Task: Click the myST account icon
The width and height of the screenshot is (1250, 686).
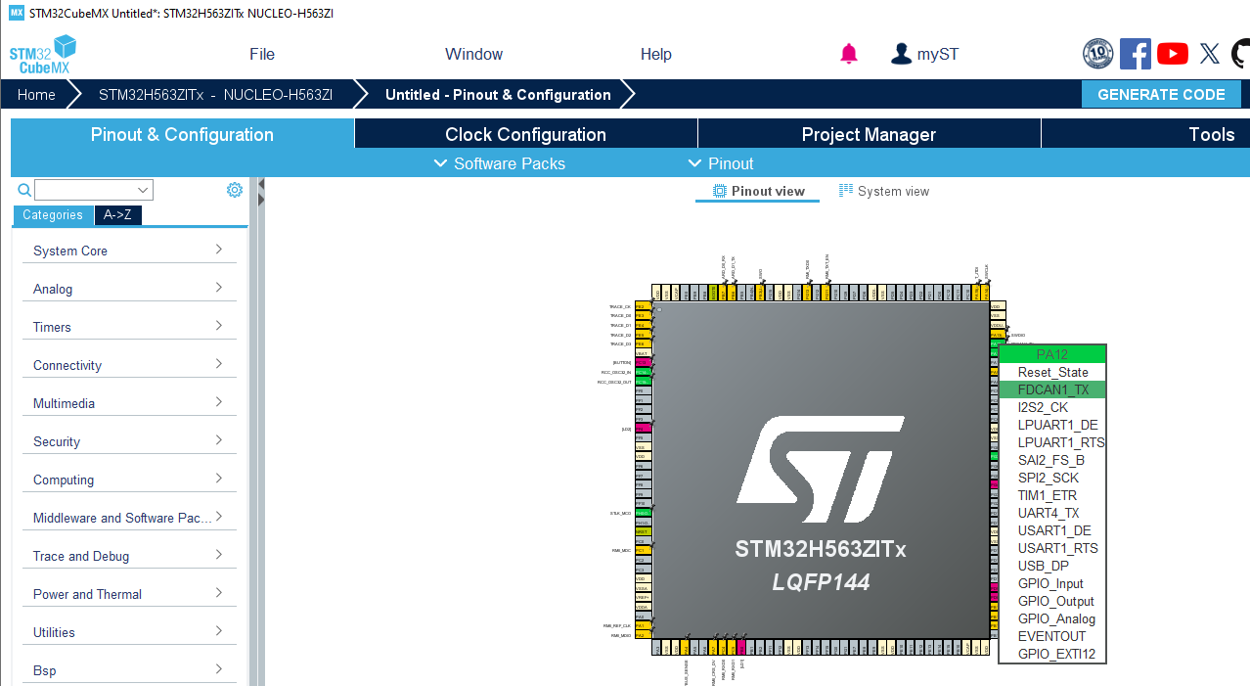Action: point(901,54)
